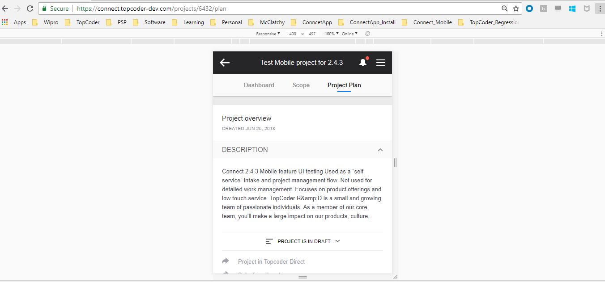This screenshot has height=282, width=605.
Task: Click the corner viewport resize handle
Action: click(395, 277)
